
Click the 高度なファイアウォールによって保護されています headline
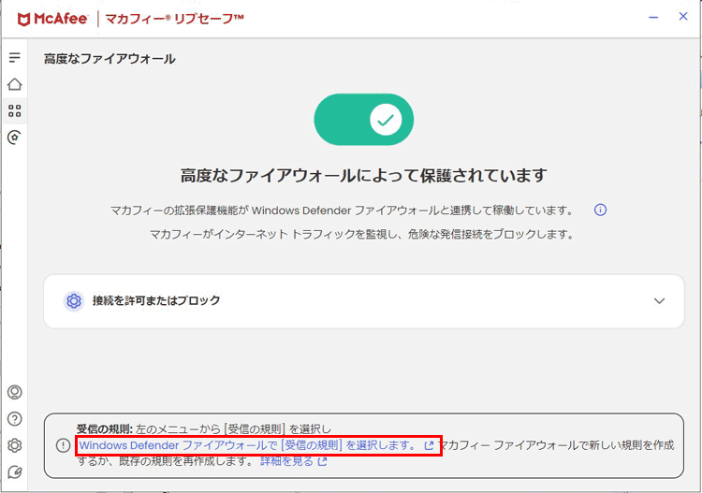363,175
